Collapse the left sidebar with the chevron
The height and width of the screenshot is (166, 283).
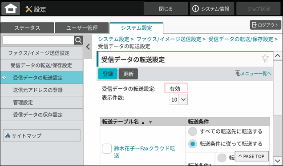point(88,47)
